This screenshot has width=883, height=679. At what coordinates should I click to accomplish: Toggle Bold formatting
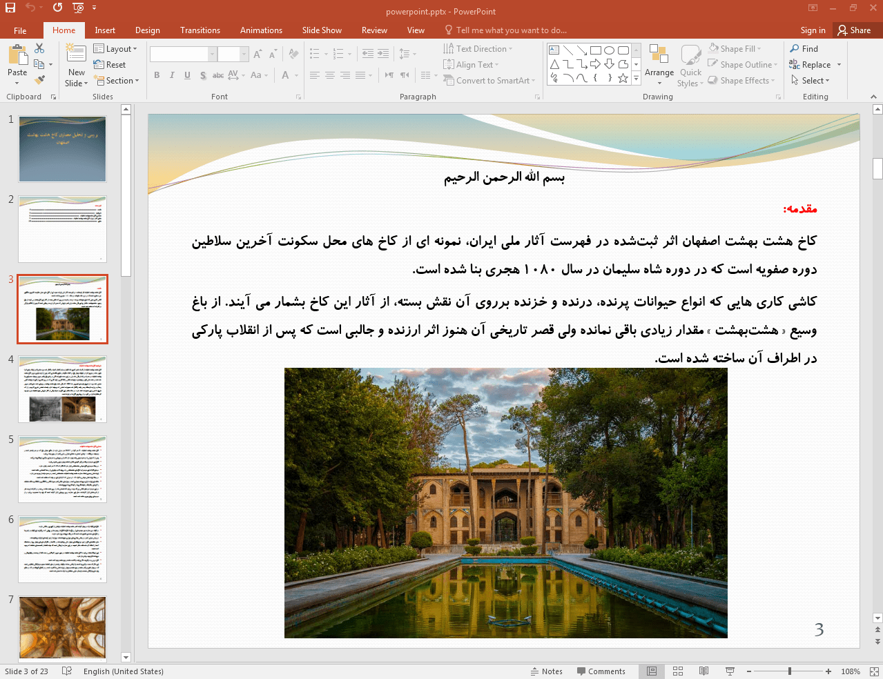(x=157, y=75)
